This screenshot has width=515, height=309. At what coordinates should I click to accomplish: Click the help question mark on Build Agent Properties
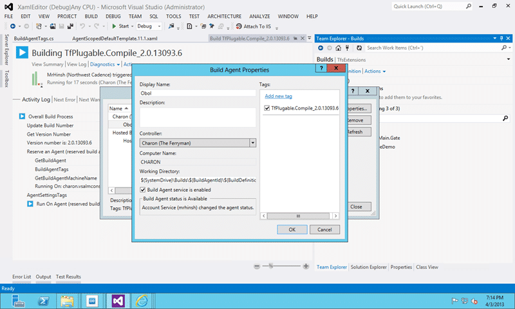(x=321, y=68)
